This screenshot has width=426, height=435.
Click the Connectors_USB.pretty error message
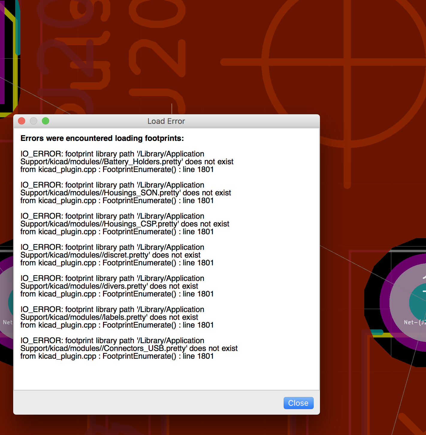point(129,348)
